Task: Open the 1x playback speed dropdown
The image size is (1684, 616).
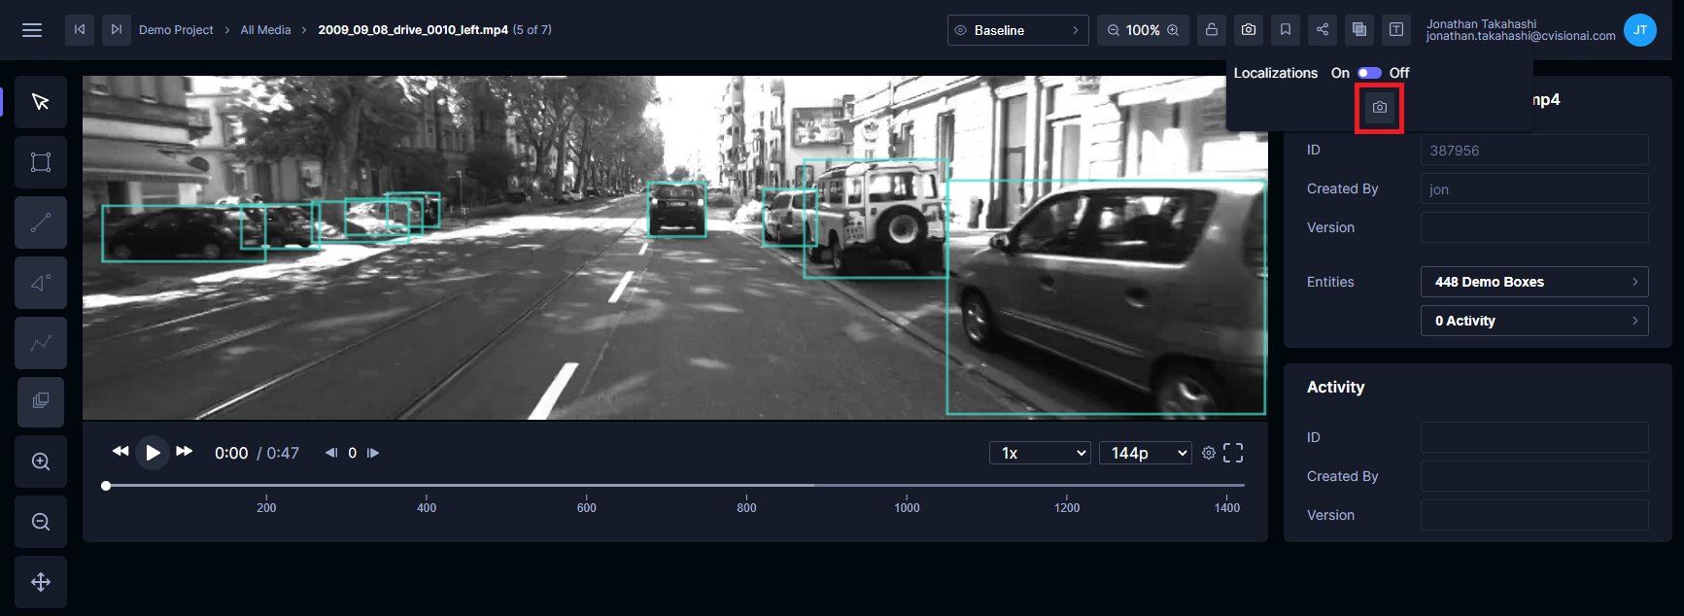Action: (1040, 453)
